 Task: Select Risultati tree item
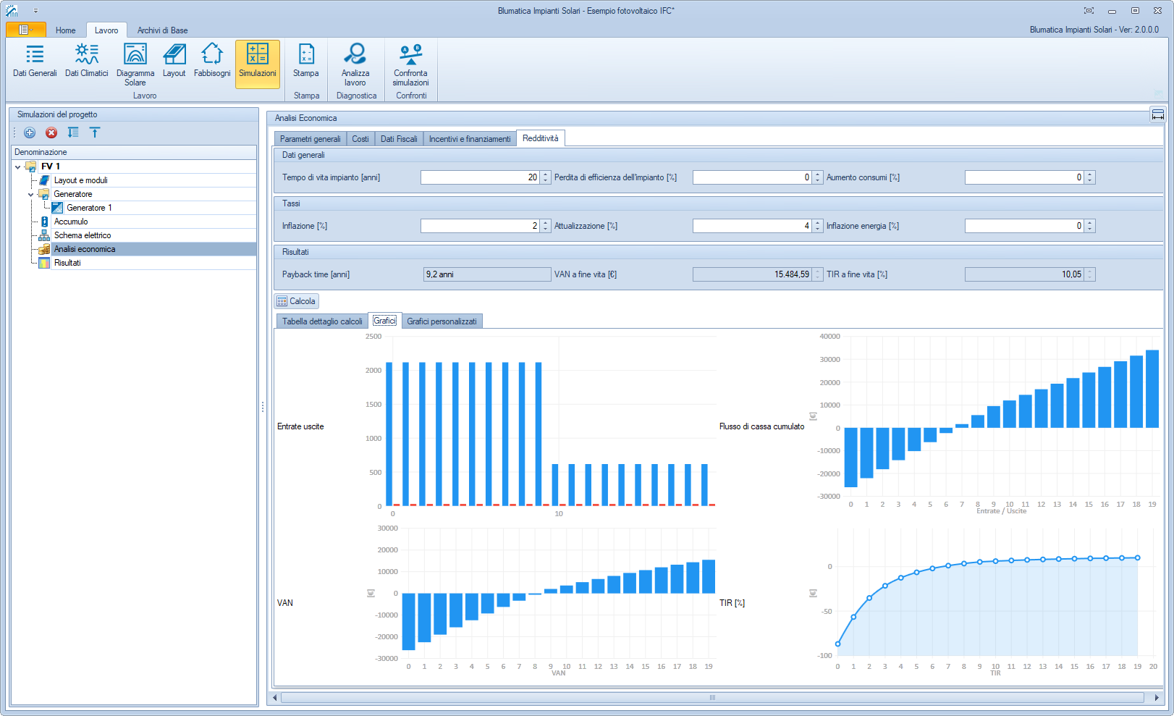point(67,263)
